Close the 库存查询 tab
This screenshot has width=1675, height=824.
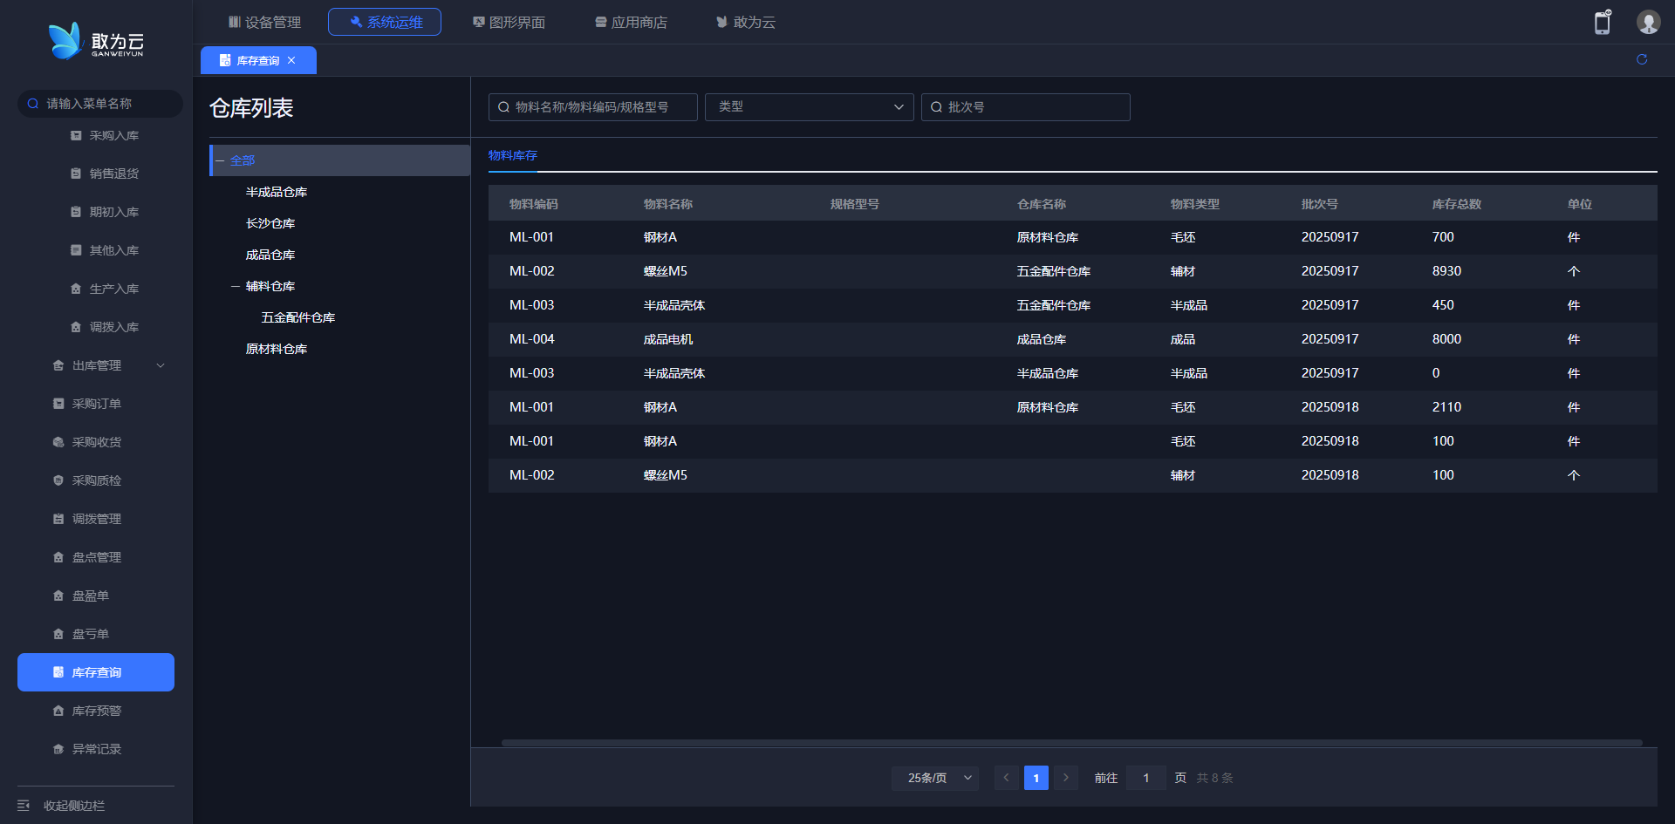[x=291, y=60]
